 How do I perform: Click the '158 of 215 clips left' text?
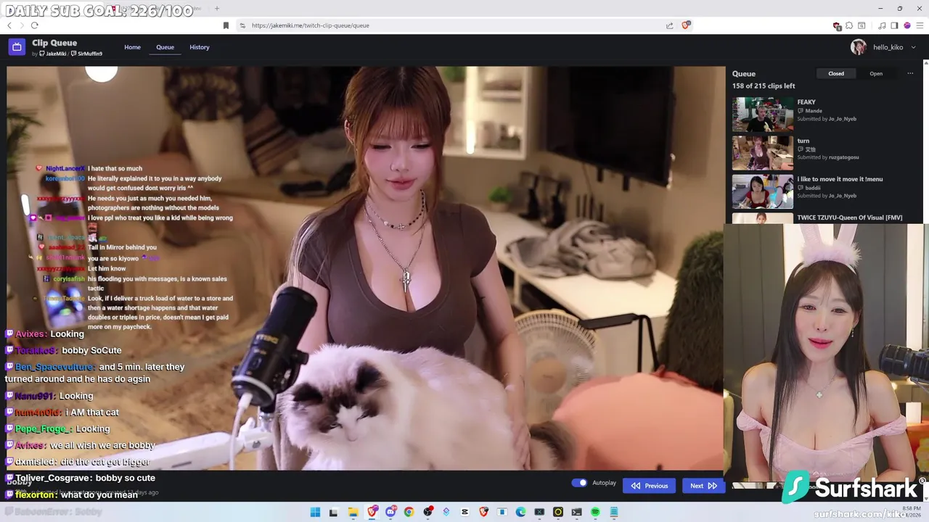click(764, 86)
